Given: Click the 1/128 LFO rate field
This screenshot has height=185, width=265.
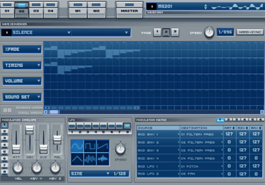Looking at the screenshot, I should [x=120, y=174].
